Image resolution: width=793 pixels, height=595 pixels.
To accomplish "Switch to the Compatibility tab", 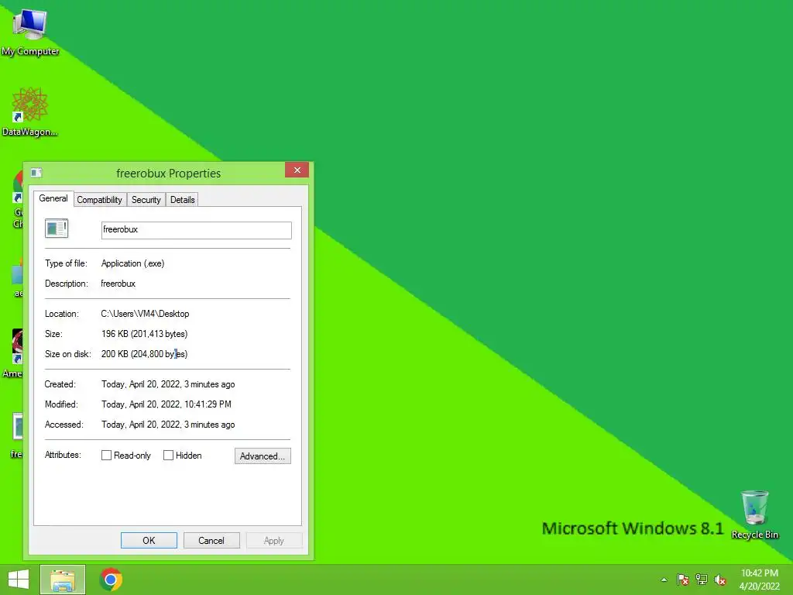I will point(100,200).
